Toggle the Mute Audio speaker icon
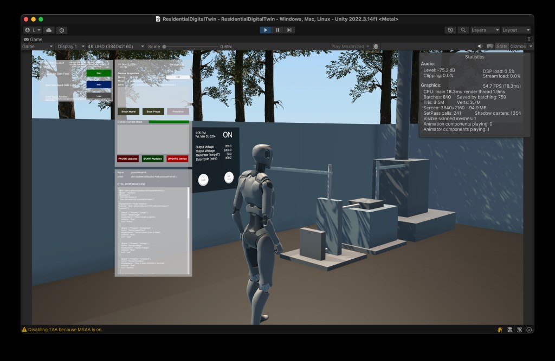Screen dimensions: 555x361 pos(480,47)
